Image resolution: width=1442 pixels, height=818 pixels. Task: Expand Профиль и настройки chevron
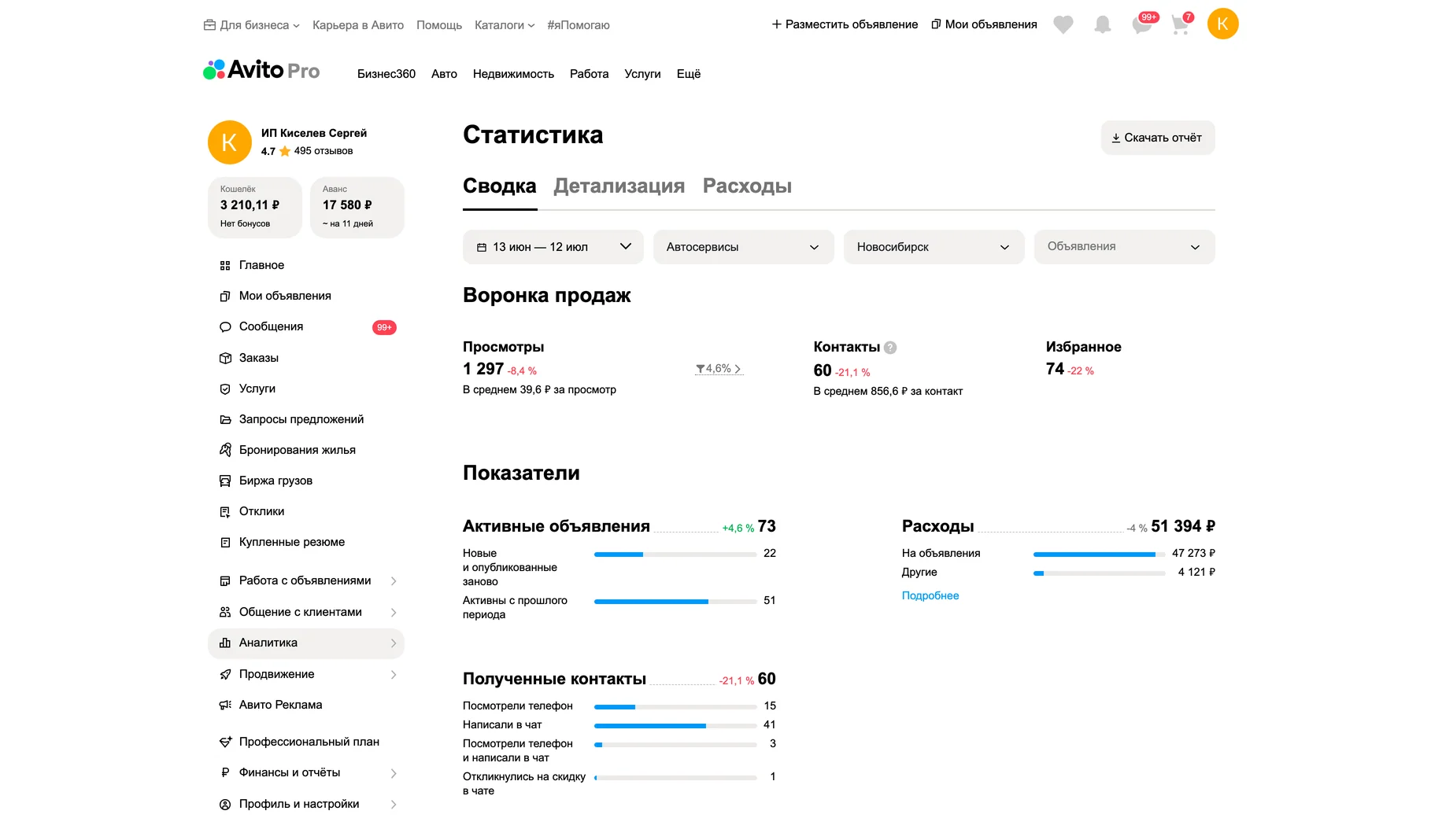[394, 805]
